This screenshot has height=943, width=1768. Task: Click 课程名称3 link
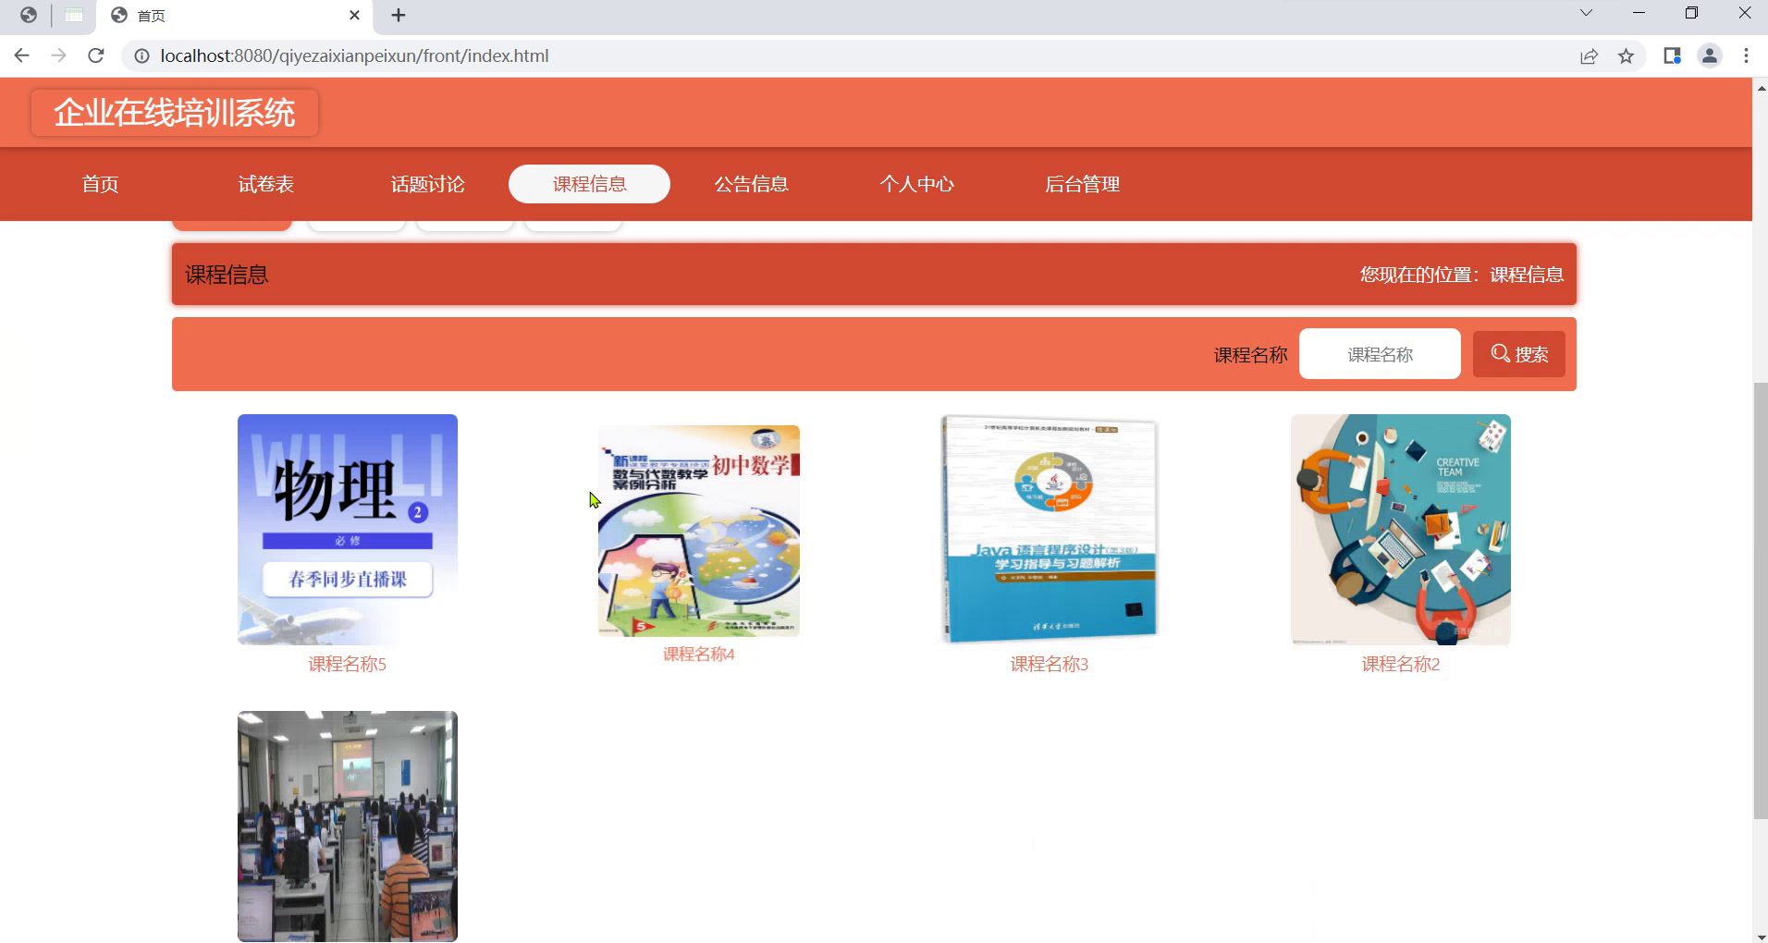coord(1050,664)
